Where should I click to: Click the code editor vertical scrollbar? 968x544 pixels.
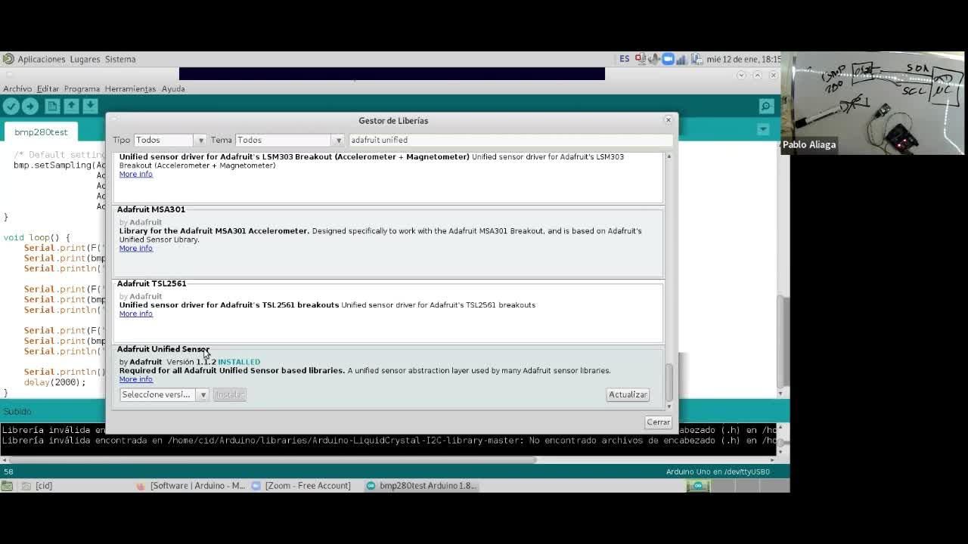781,340
